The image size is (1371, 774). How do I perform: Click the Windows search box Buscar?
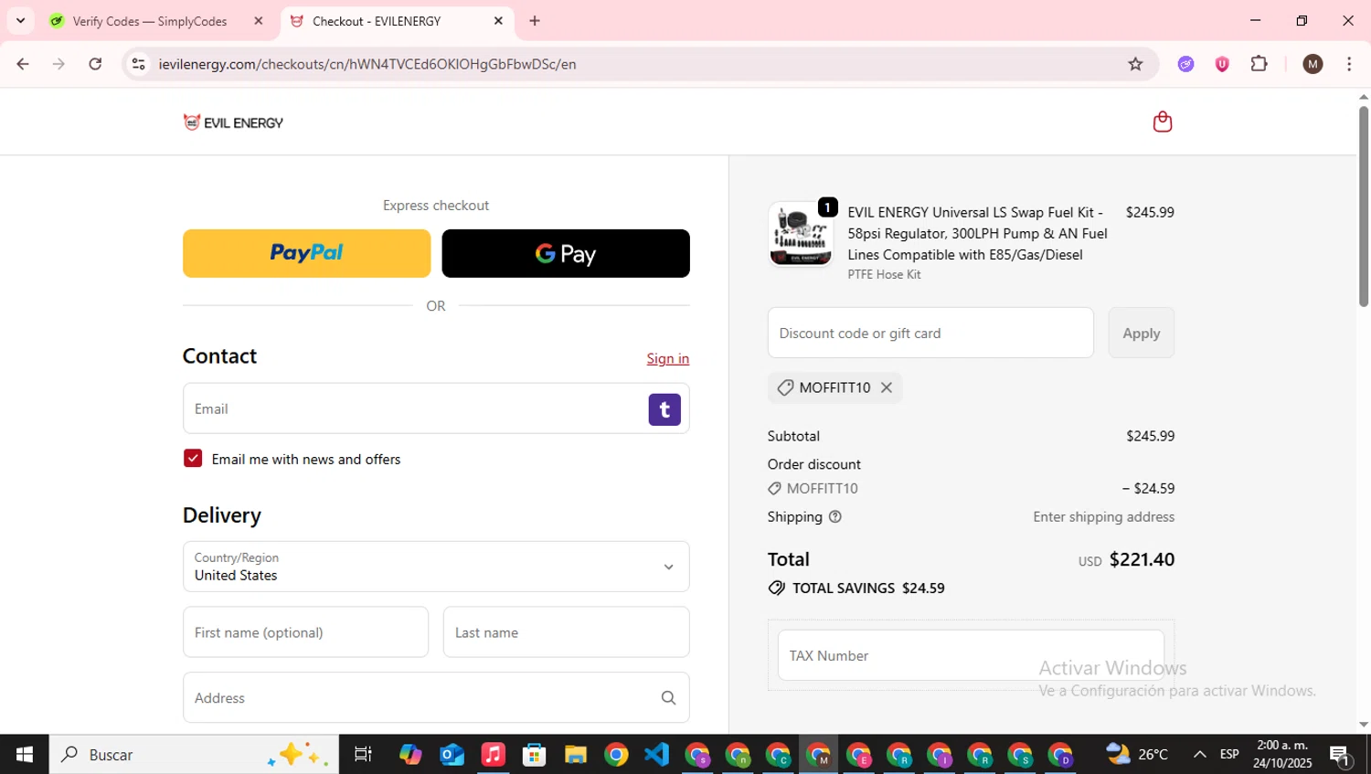[194, 755]
